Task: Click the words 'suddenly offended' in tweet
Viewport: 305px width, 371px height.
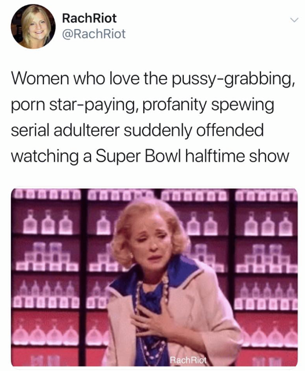Action: pos(194,131)
